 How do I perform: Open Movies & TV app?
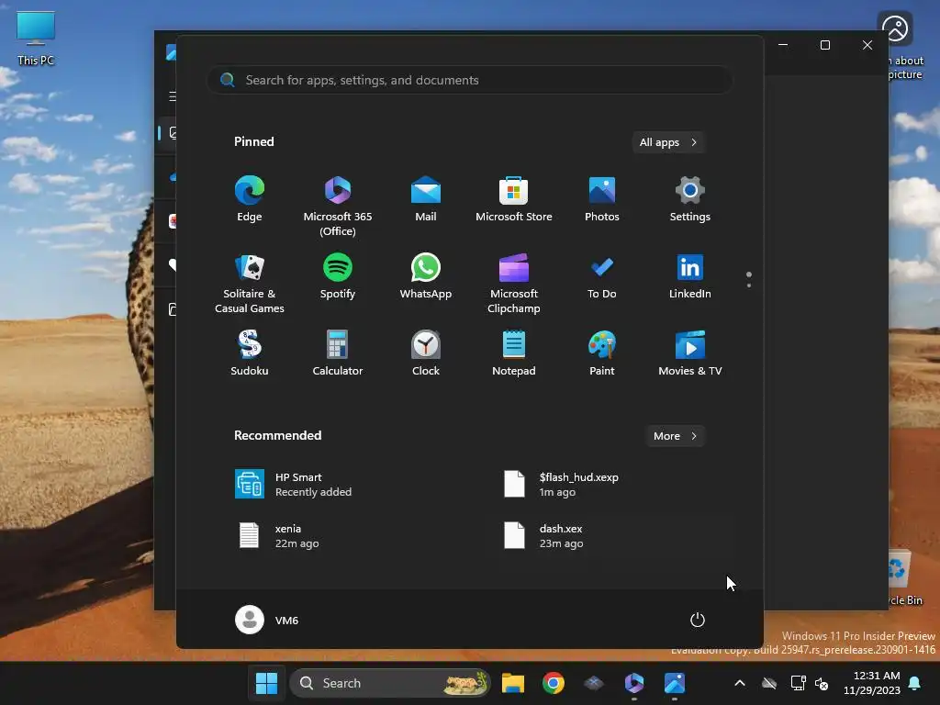click(x=690, y=353)
